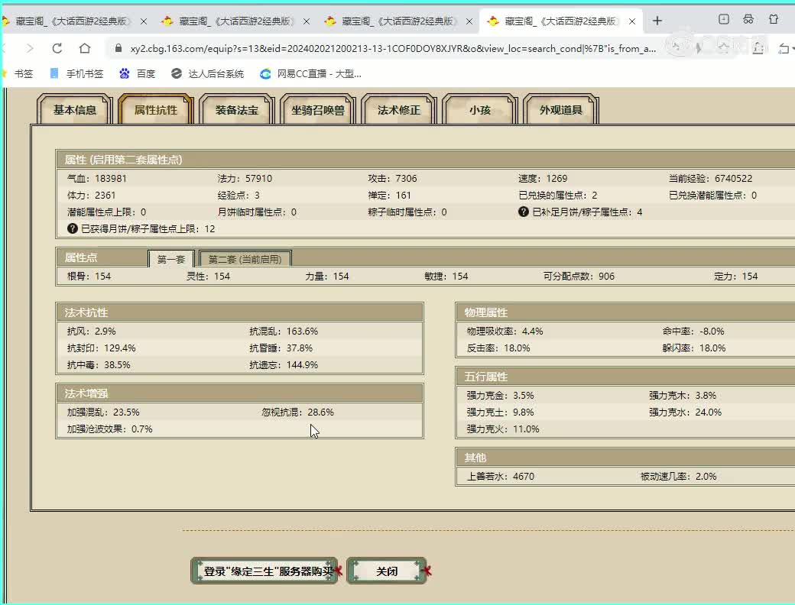Click the 攻击: 7306 value
This screenshot has height=605, width=795.
click(392, 178)
